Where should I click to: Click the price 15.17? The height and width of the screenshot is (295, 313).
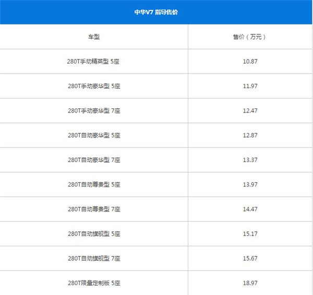click(250, 234)
